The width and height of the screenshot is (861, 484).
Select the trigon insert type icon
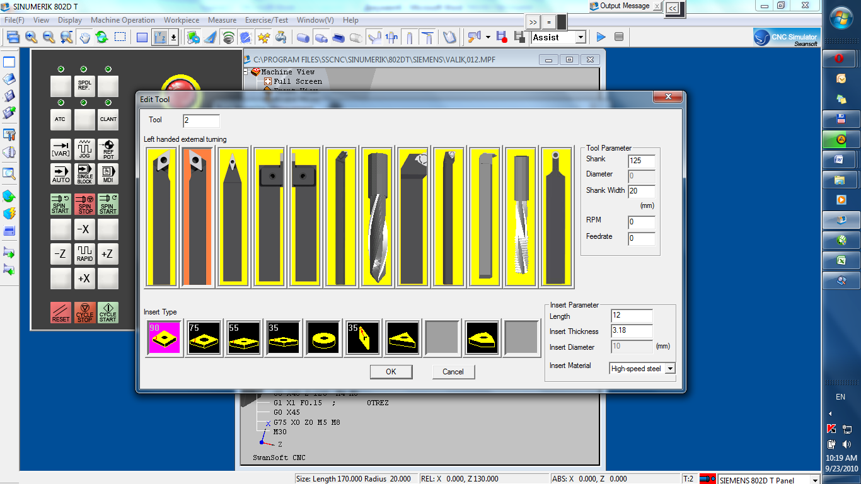tap(482, 338)
